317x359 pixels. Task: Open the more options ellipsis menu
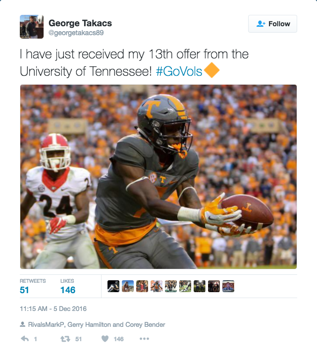click(x=144, y=339)
